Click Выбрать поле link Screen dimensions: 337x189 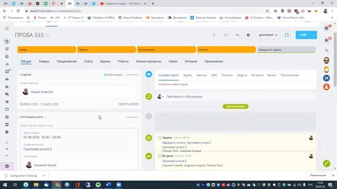[x=29, y=104]
